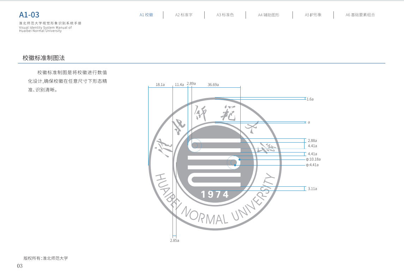404x274 pixels.
Task: Click the 2.88a dimension label
Action: 312,141
